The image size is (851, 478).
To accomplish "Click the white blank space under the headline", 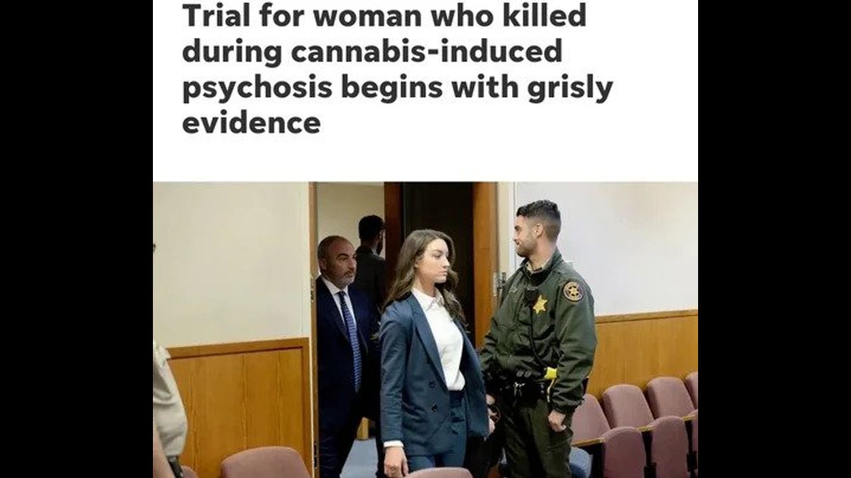I will click(425, 159).
